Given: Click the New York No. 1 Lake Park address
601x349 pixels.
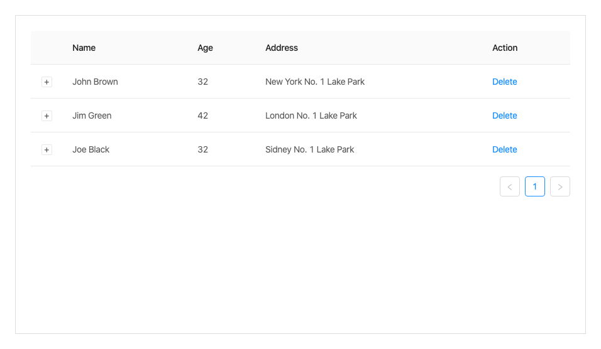Looking at the screenshot, I should tap(315, 82).
